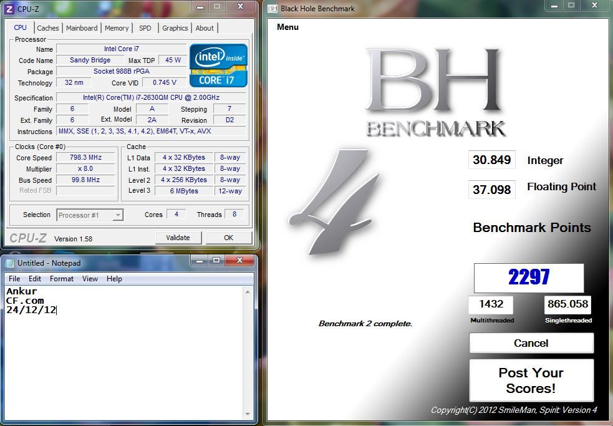This screenshot has width=613, height=426.
Task: Click the Bus Speed value 99.8 MHz
Action: tap(85, 180)
